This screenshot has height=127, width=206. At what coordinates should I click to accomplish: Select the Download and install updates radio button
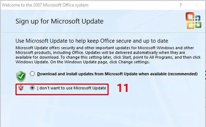[32, 74]
